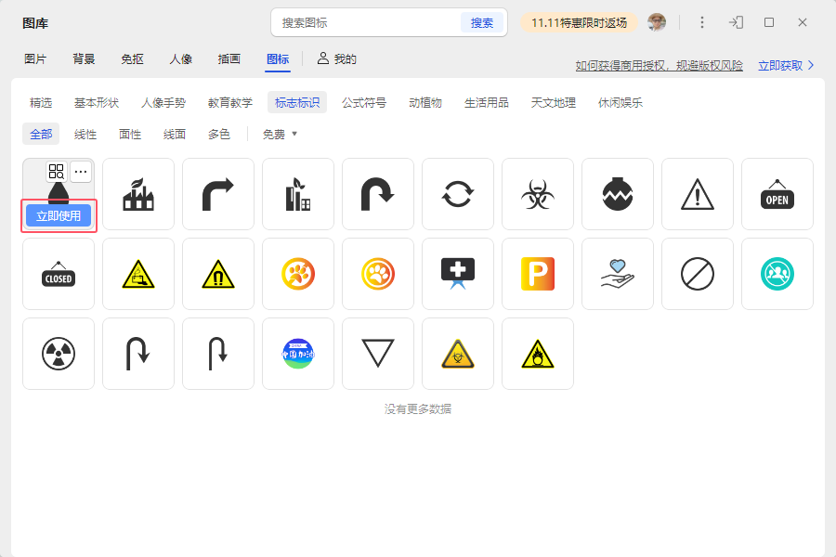Choose the circular refresh arrows icon
This screenshot has height=557, width=836.
458,194
